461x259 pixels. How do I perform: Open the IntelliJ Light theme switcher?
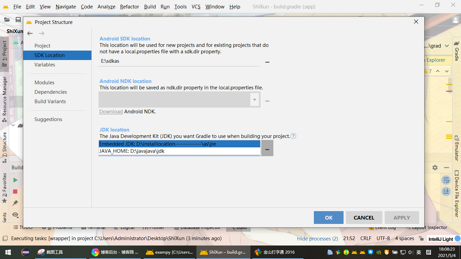point(441,239)
